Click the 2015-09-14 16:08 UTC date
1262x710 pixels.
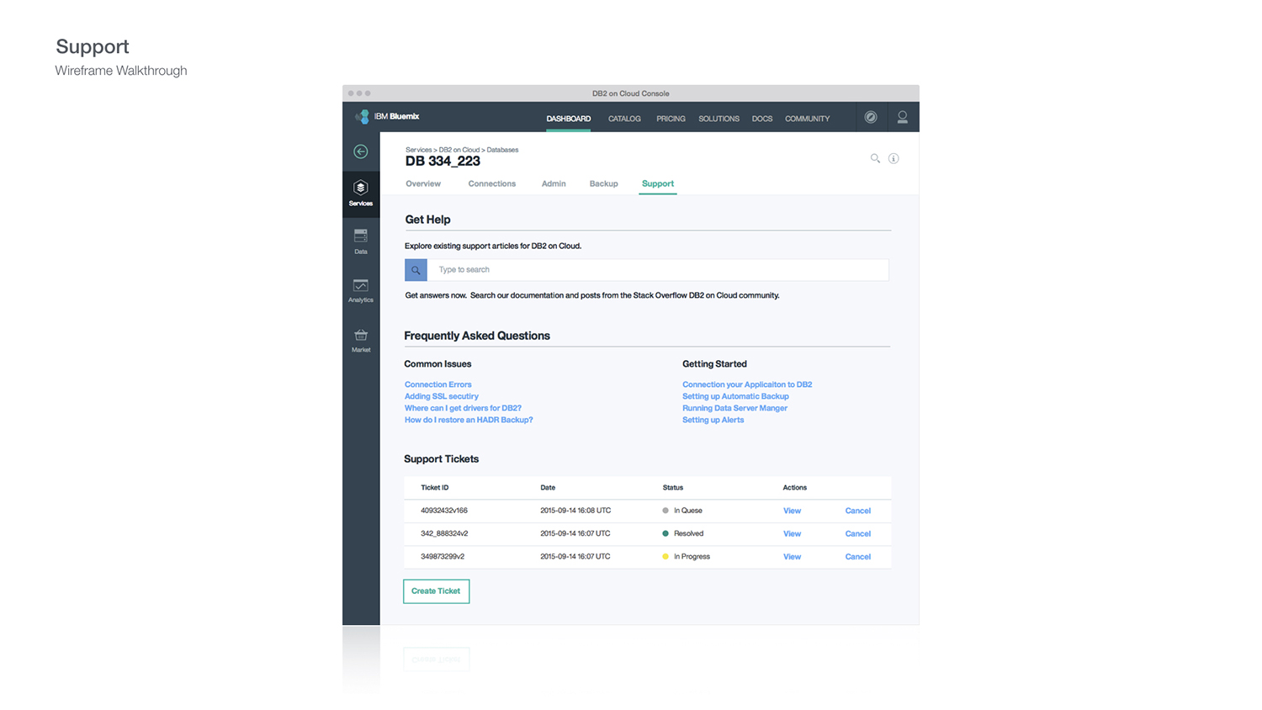(x=575, y=511)
